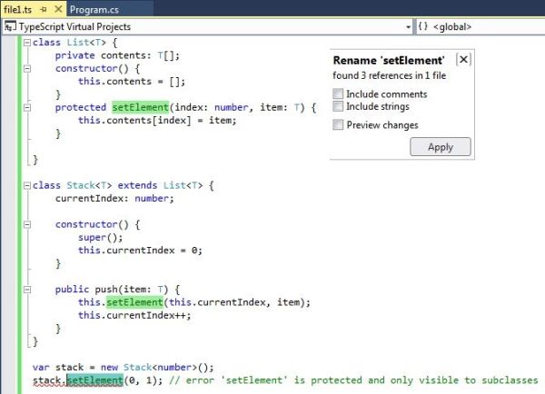Click the braces icon beside <global>
The image size is (545, 394).
coord(423,26)
